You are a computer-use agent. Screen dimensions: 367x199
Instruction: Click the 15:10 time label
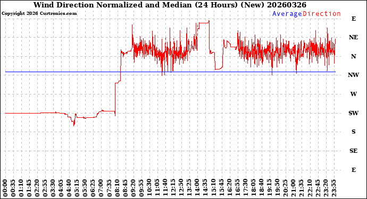(x=213, y=188)
